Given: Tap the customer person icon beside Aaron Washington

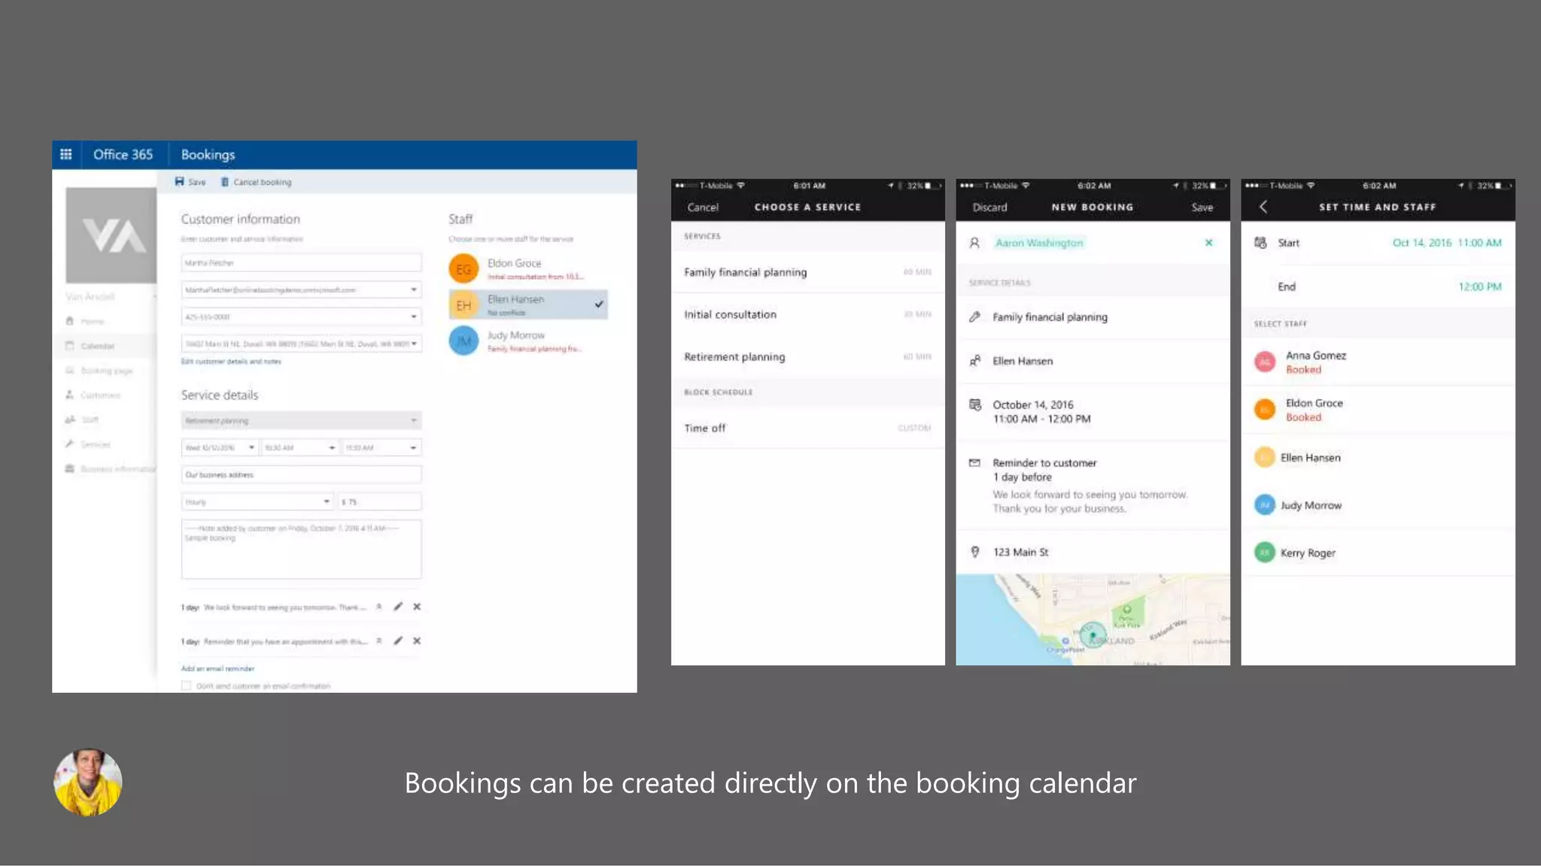Looking at the screenshot, I should point(974,243).
